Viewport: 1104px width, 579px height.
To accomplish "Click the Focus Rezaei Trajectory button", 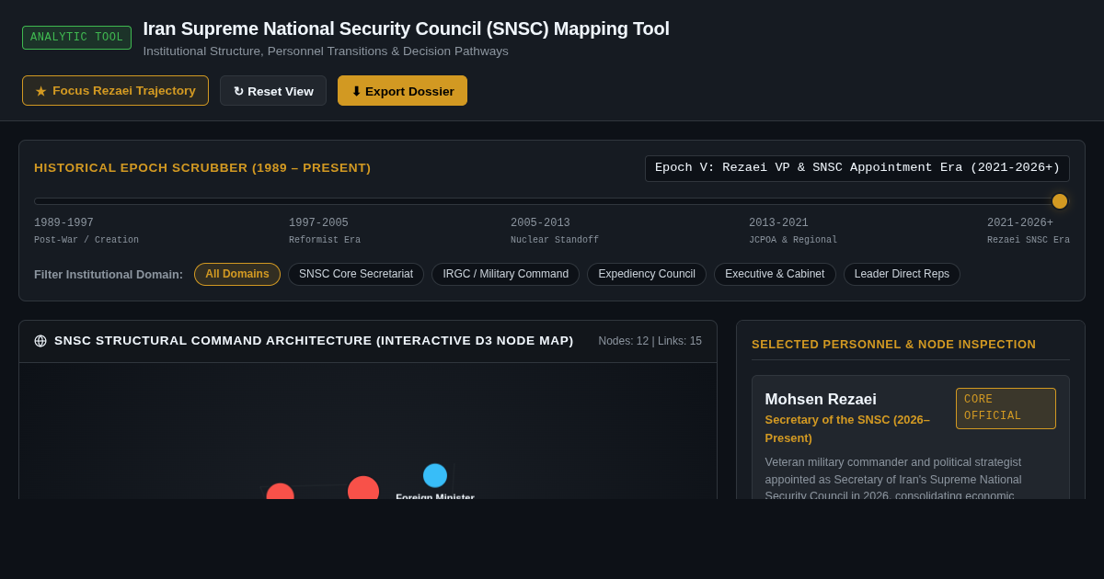I will (x=115, y=90).
